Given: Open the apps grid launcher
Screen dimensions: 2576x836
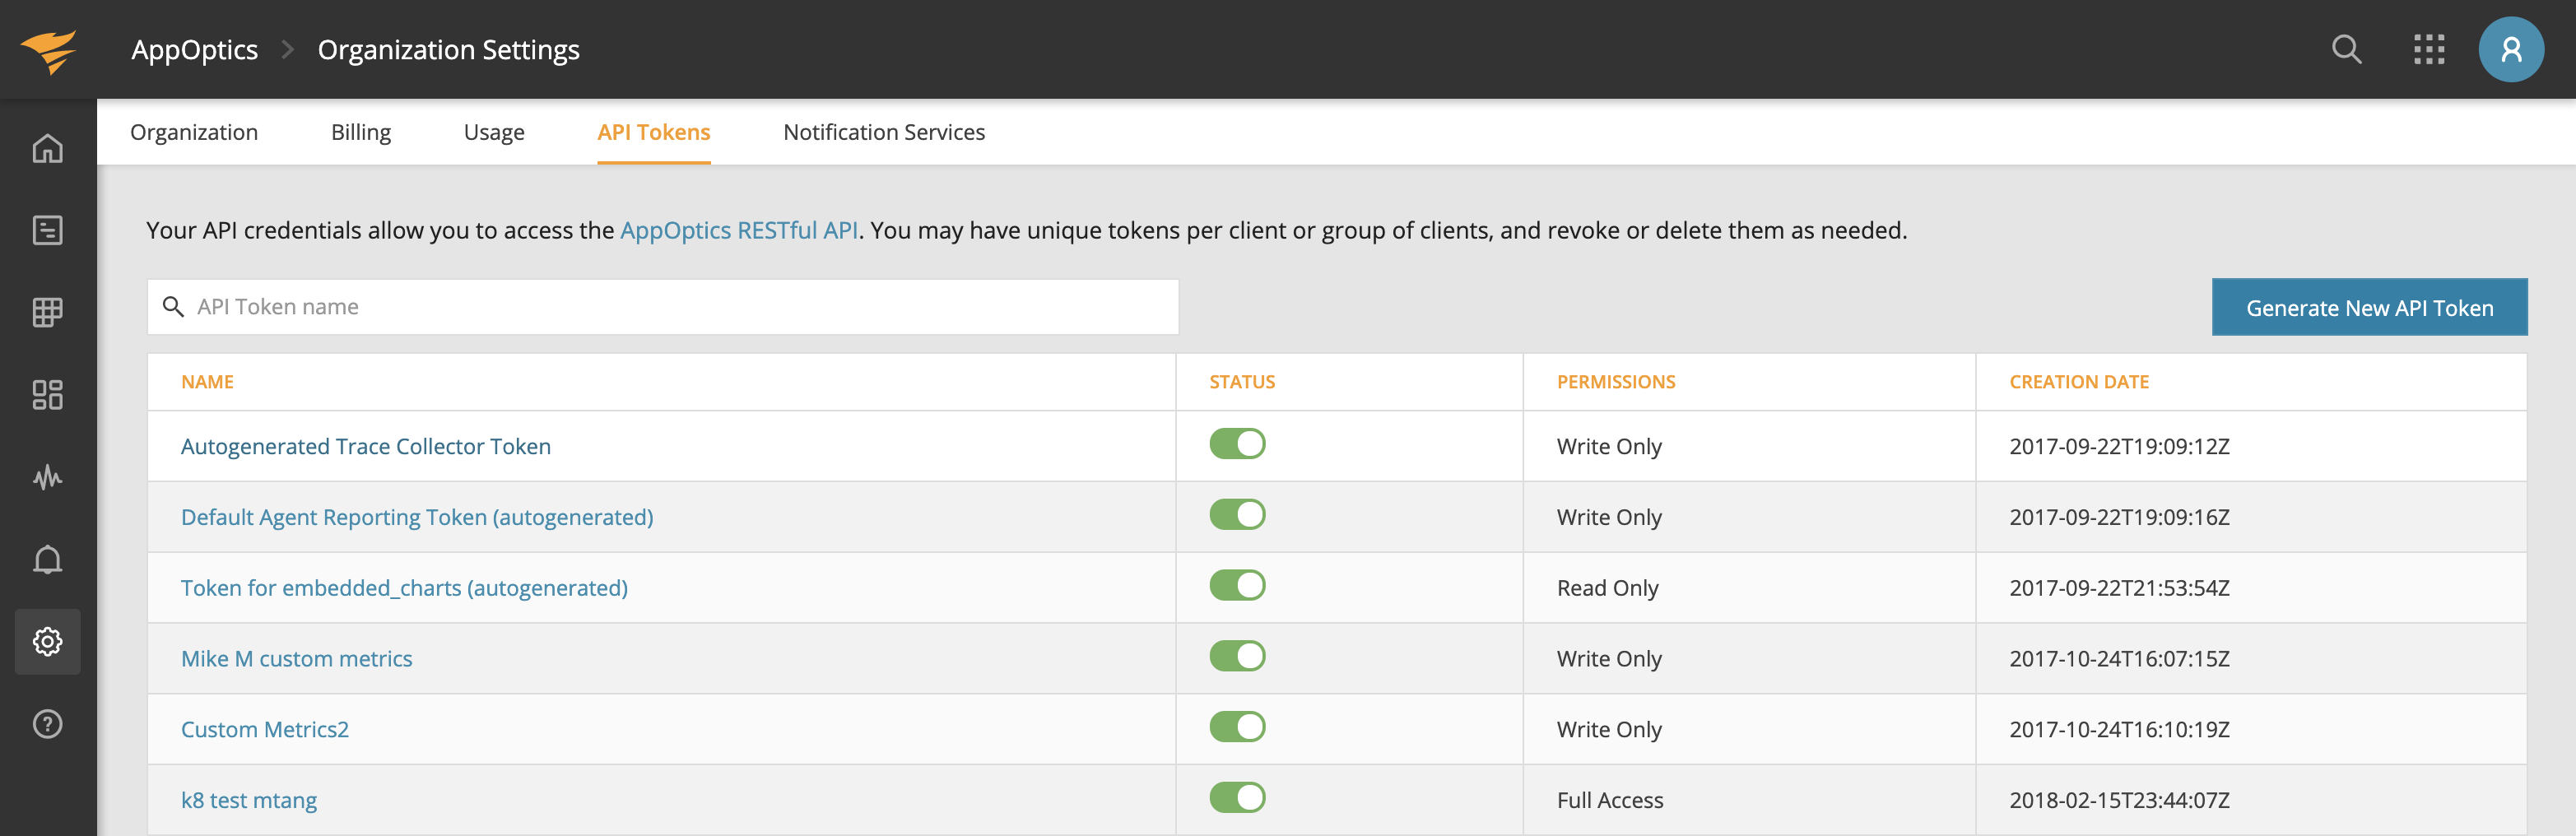Looking at the screenshot, I should [2428, 49].
